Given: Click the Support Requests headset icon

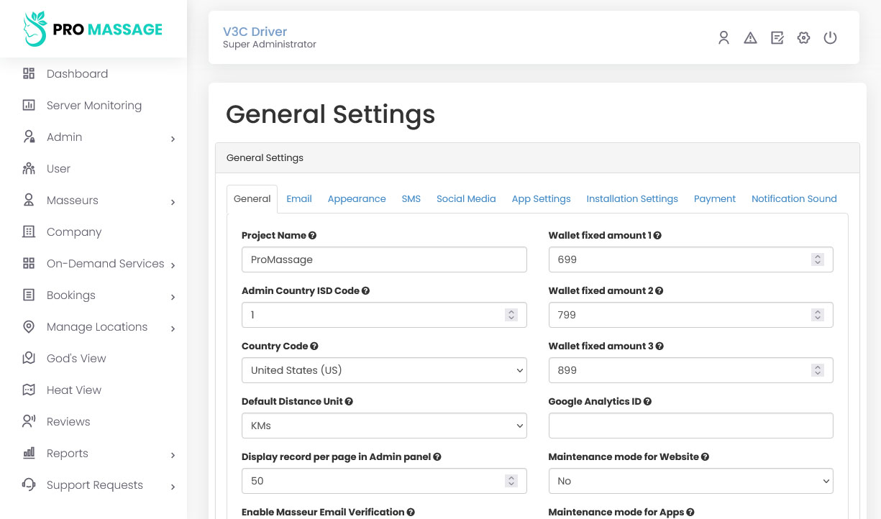Looking at the screenshot, I should tap(29, 484).
